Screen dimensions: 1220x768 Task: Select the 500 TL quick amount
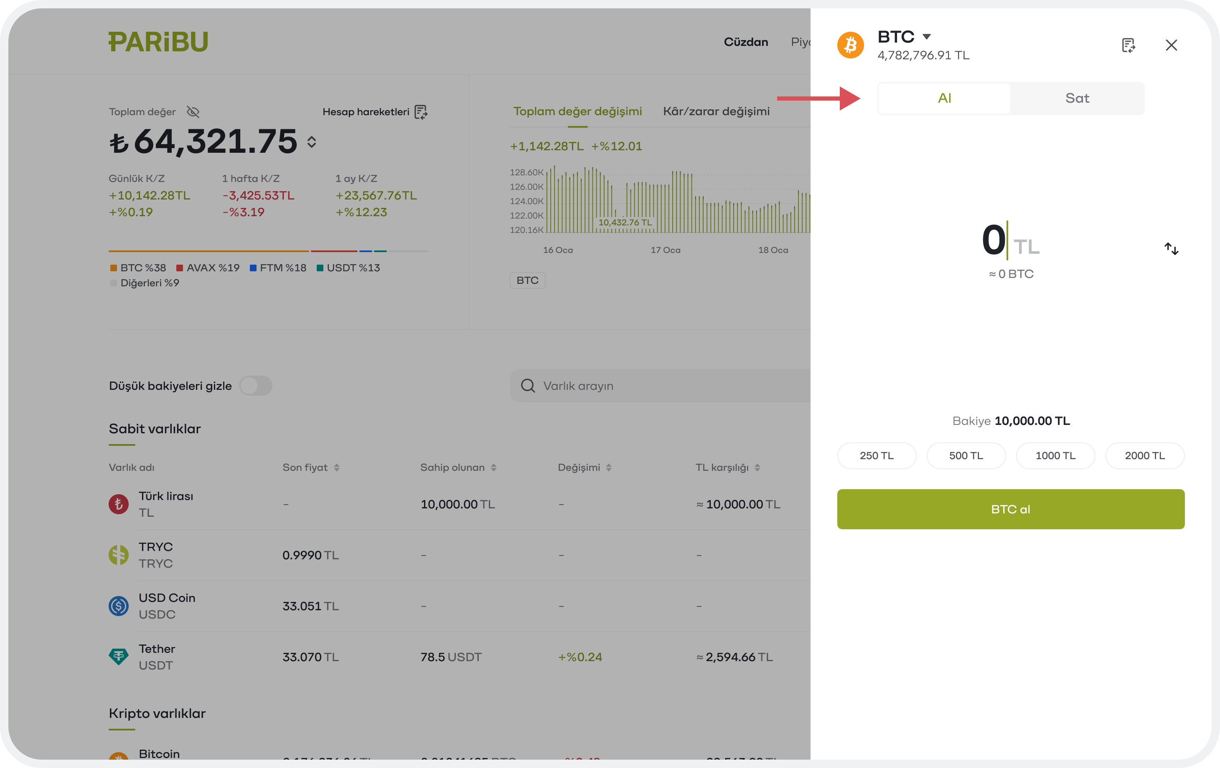click(966, 456)
